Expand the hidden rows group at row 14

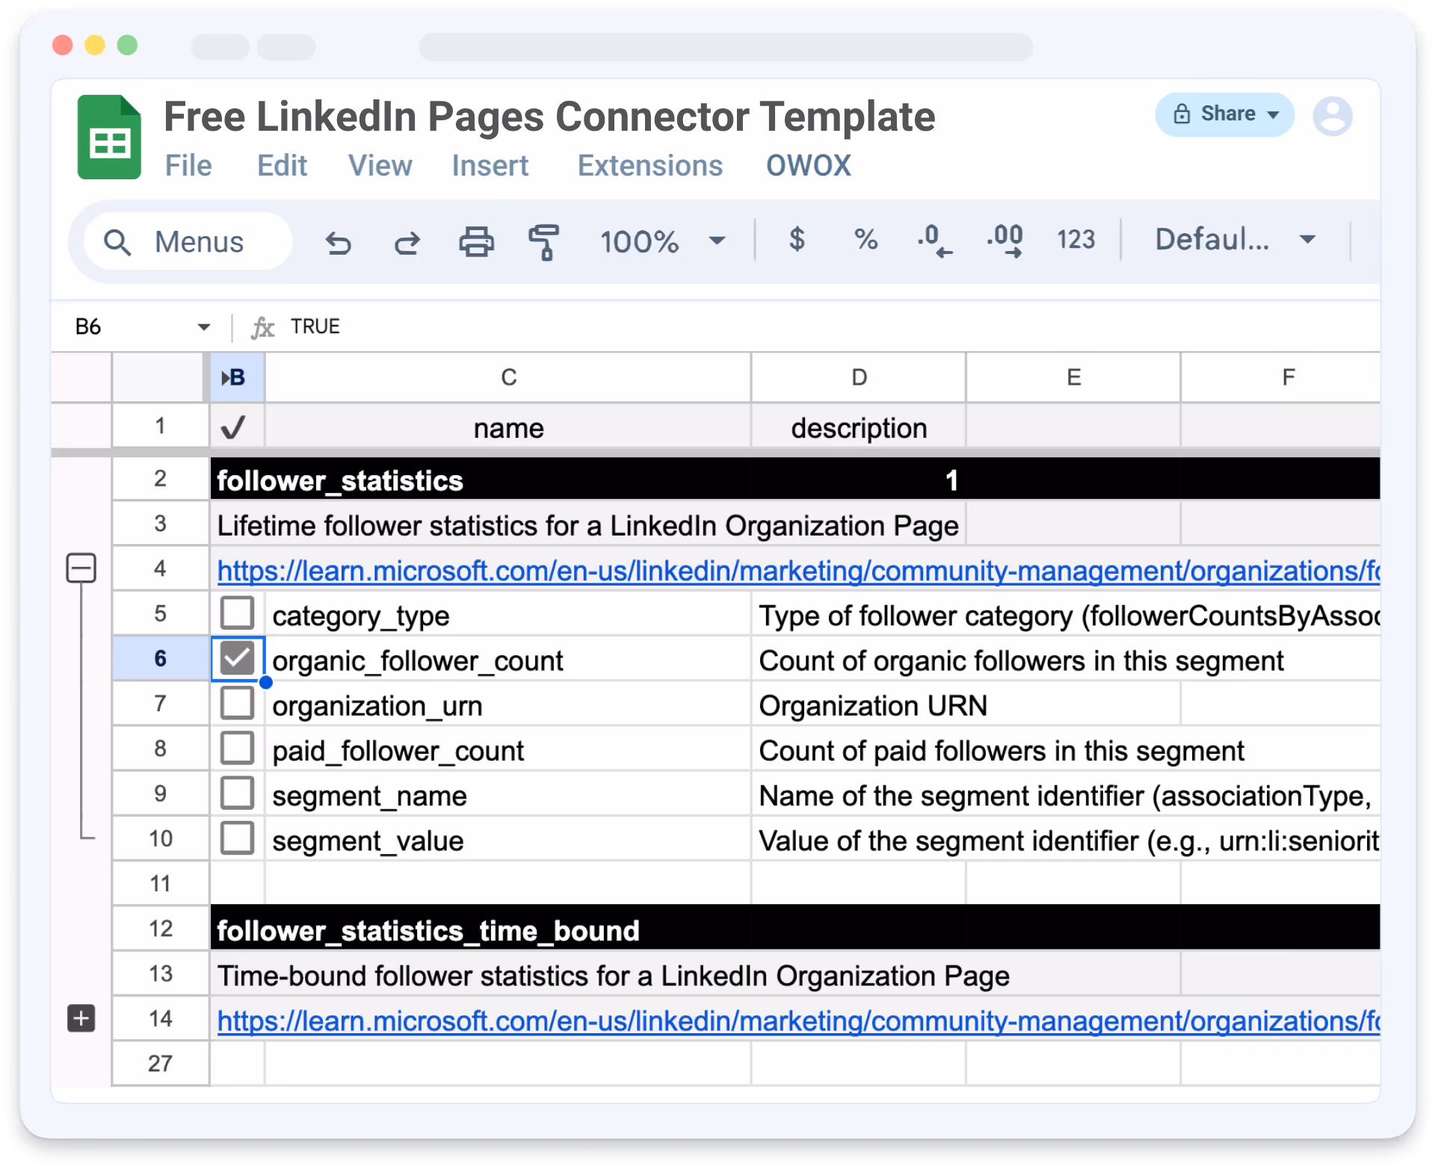[x=81, y=1018]
